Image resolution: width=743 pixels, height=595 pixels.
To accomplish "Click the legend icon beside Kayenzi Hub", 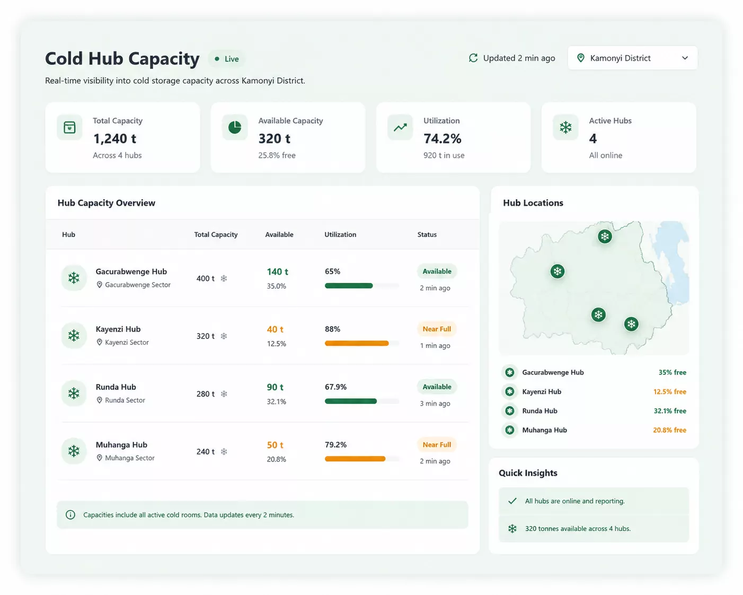I will pyautogui.click(x=510, y=391).
